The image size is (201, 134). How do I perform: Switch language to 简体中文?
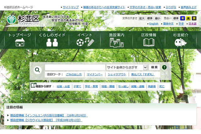click(x=168, y=24)
